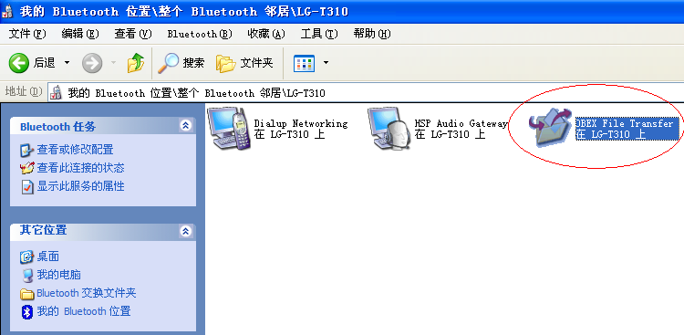Open the 编辑(E) menu
The image size is (684, 335).
tap(80, 34)
